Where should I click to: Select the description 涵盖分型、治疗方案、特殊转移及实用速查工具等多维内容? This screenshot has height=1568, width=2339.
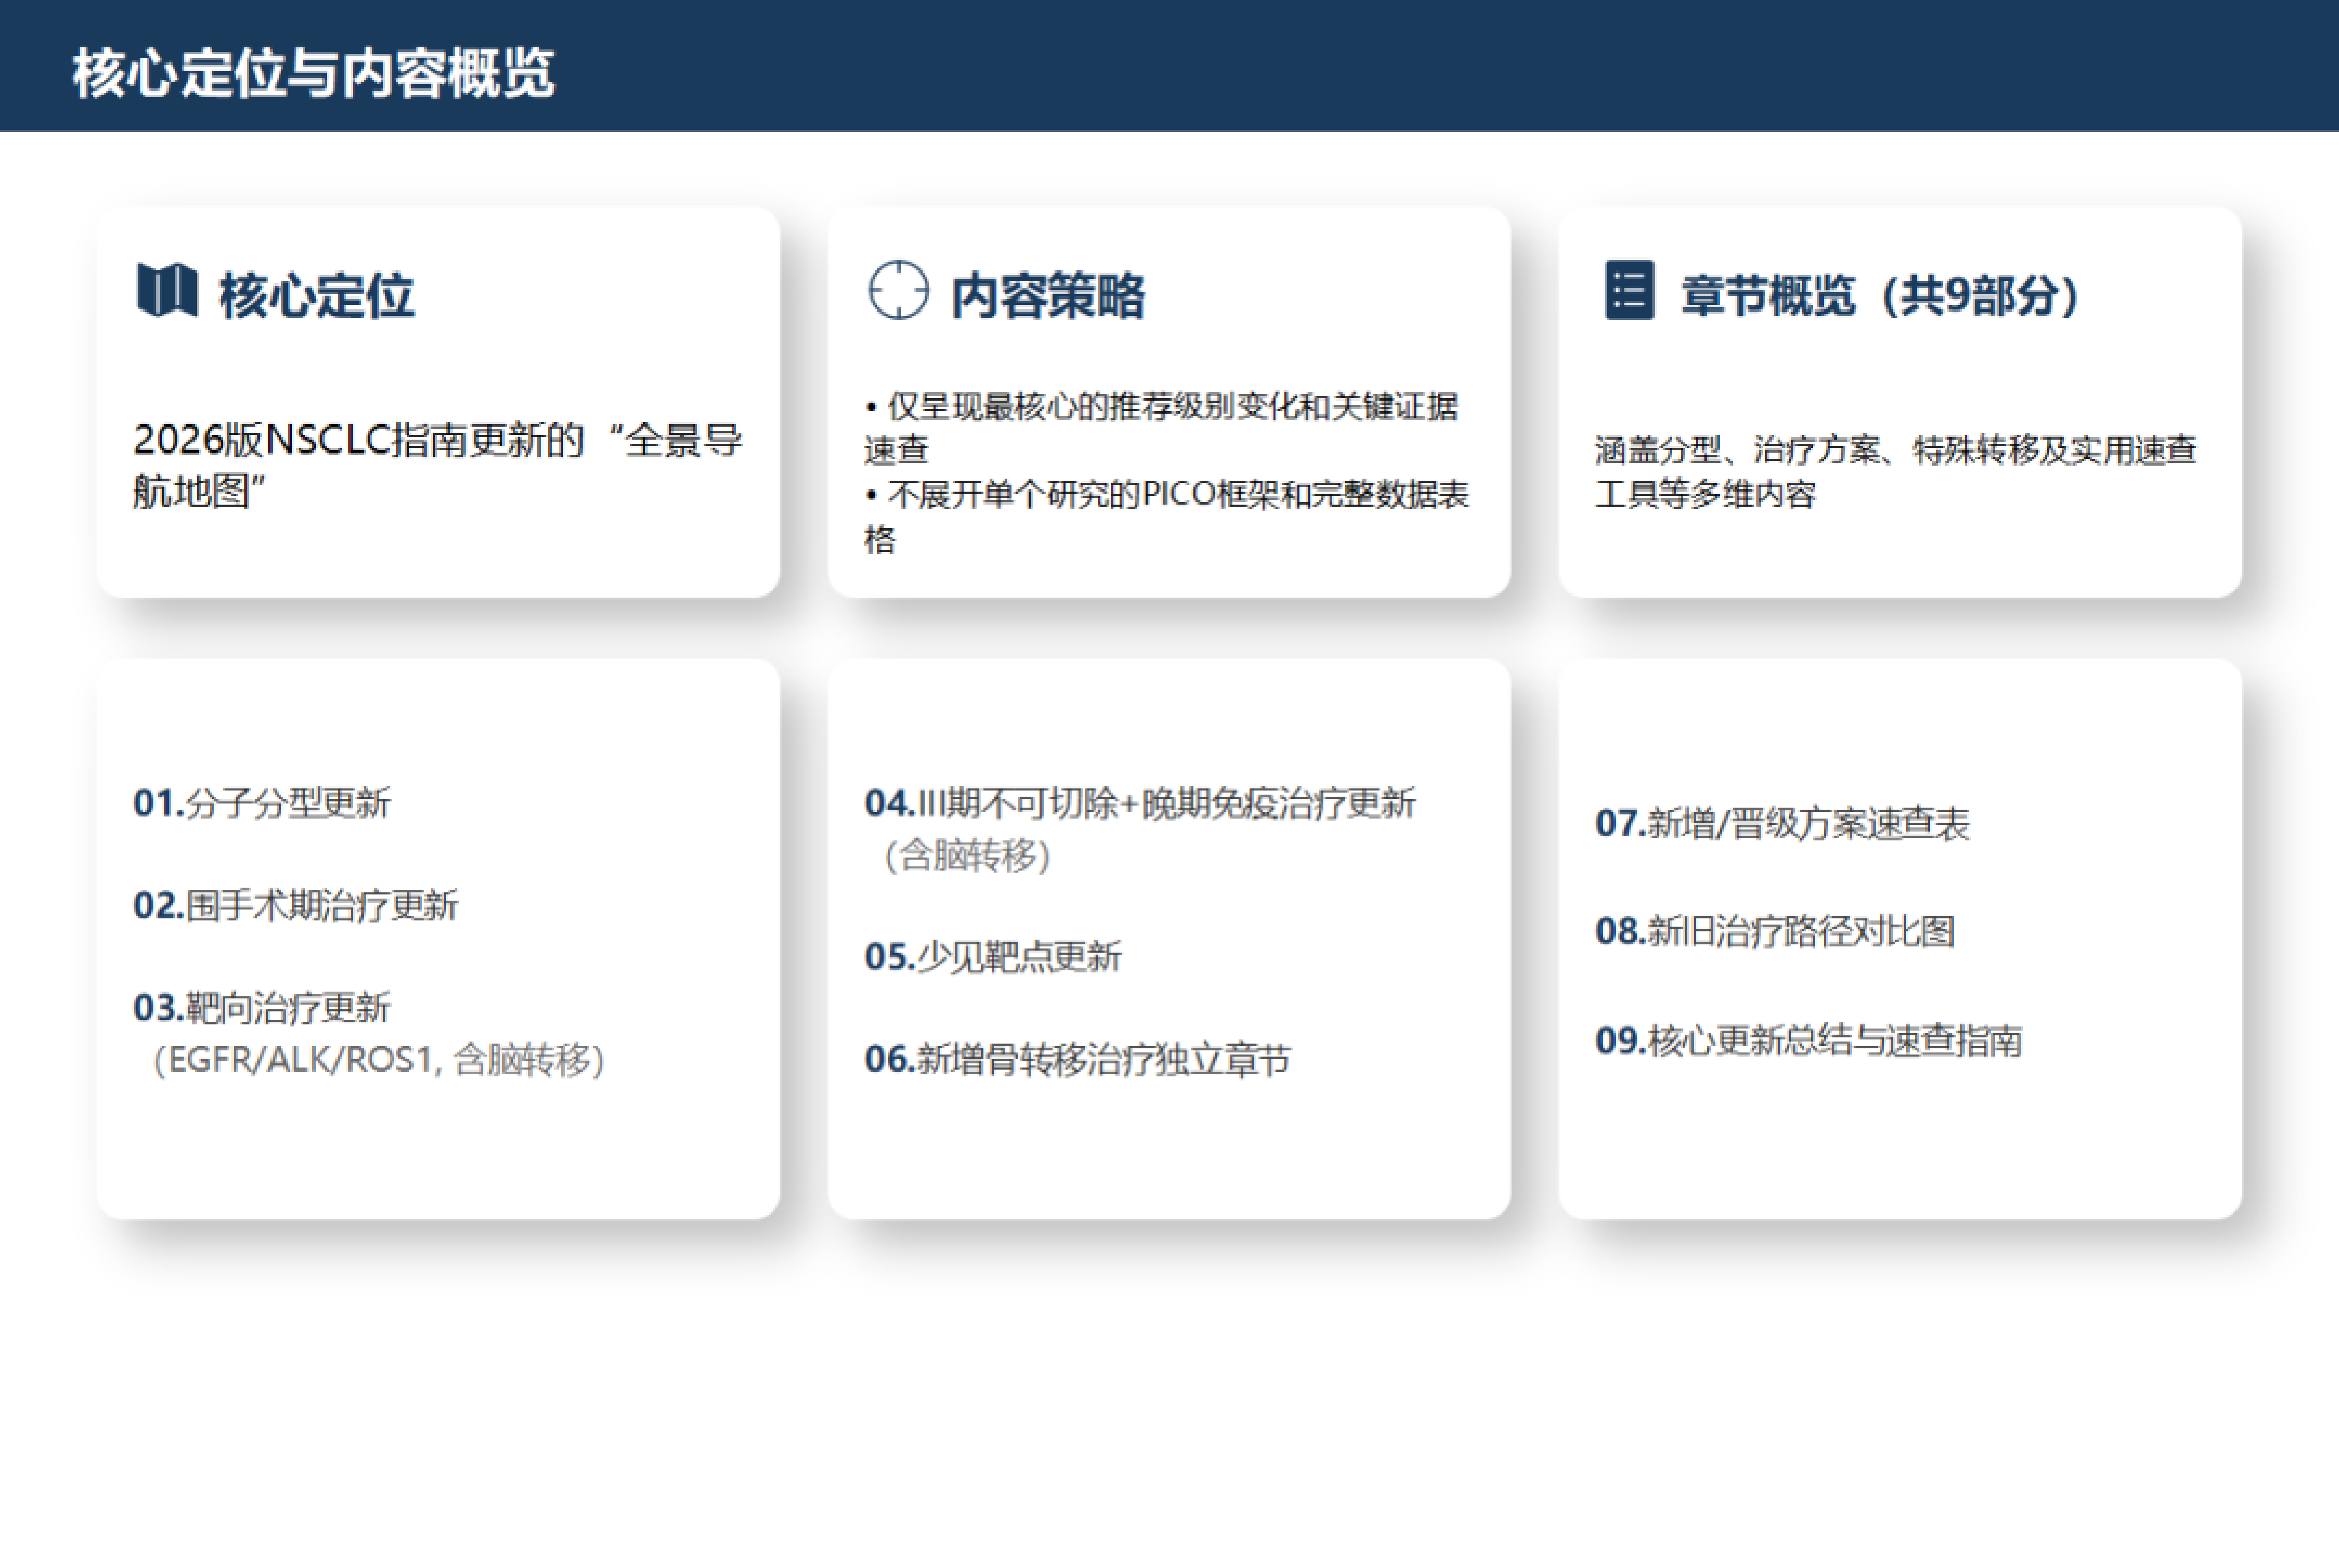pos(1896,471)
